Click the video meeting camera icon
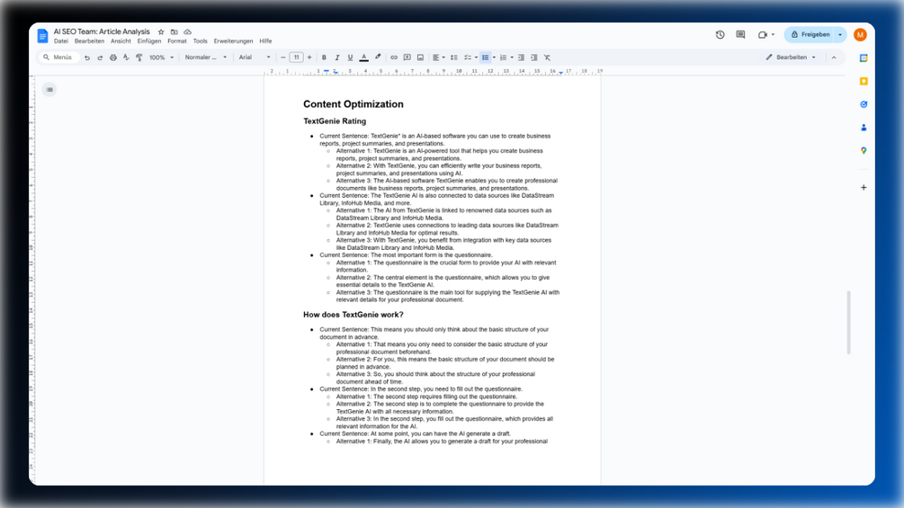This screenshot has width=904, height=508. [x=763, y=35]
